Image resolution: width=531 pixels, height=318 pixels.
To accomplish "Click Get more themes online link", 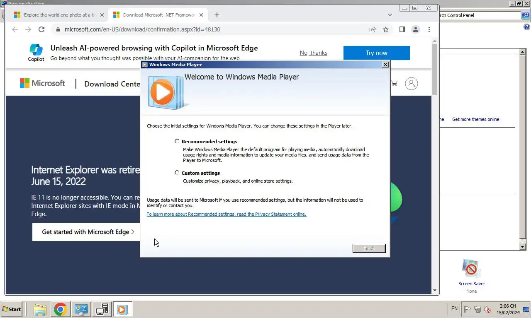I will 475,119.
